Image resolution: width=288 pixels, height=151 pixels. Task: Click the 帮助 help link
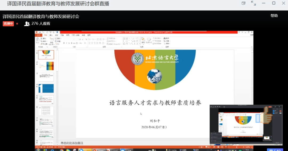pyautogui.click(x=274, y=16)
